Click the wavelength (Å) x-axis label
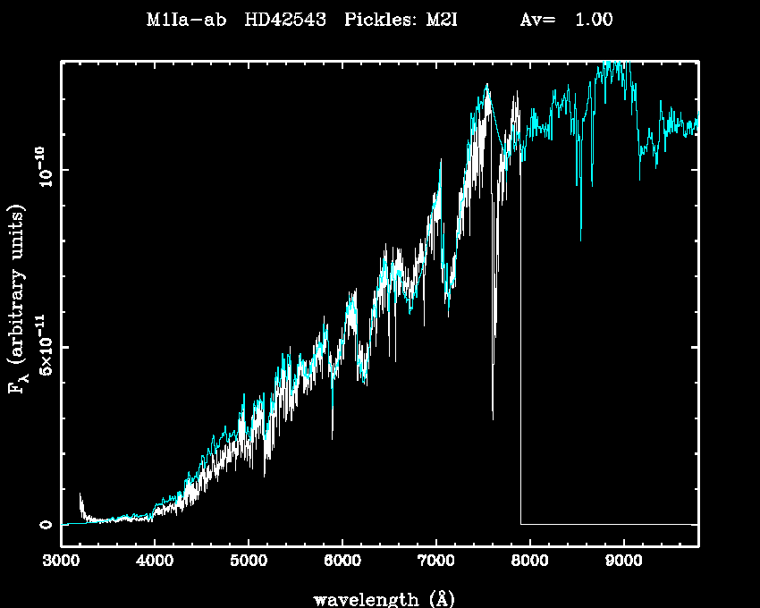The height and width of the screenshot is (608, 760). pyautogui.click(x=377, y=598)
